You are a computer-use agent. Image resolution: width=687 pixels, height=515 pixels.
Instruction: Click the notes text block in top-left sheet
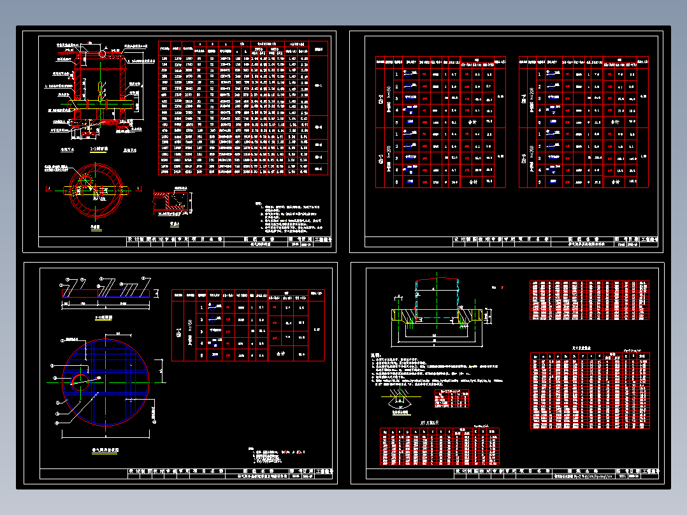pyautogui.click(x=289, y=216)
